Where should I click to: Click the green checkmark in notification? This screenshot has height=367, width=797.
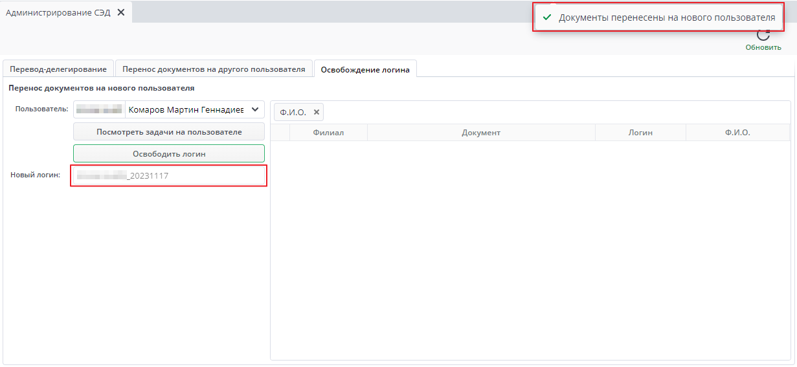point(547,17)
